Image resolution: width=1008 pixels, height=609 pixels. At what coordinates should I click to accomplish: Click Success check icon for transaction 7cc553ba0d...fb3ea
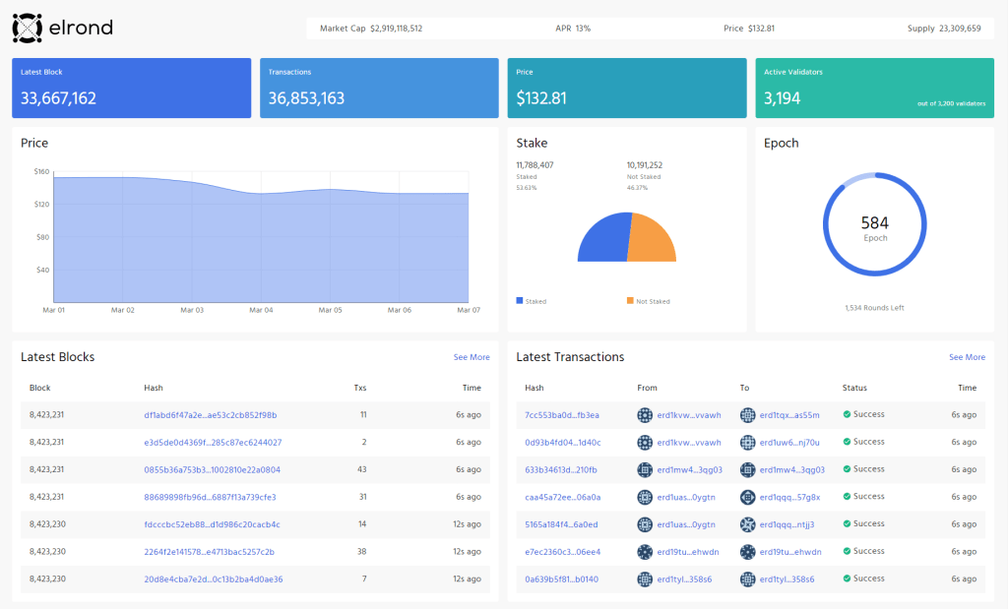pos(847,415)
